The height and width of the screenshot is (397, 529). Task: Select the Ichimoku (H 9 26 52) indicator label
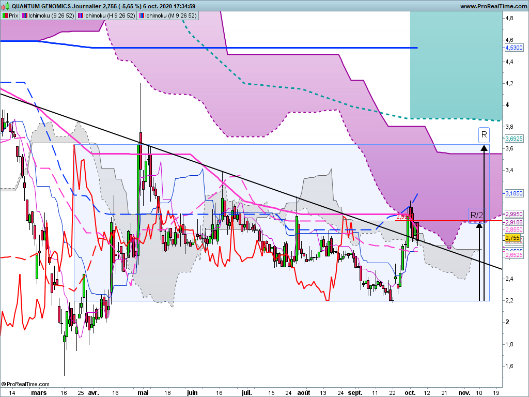[110, 16]
